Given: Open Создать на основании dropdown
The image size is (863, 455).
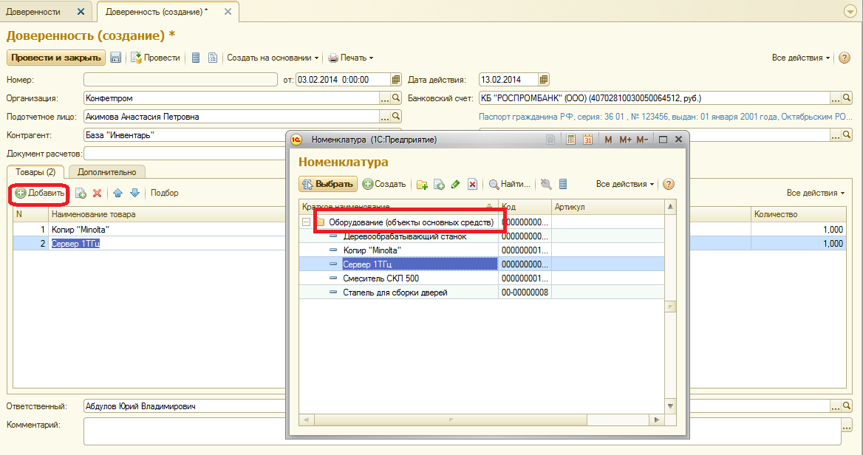Looking at the screenshot, I should click(x=273, y=58).
